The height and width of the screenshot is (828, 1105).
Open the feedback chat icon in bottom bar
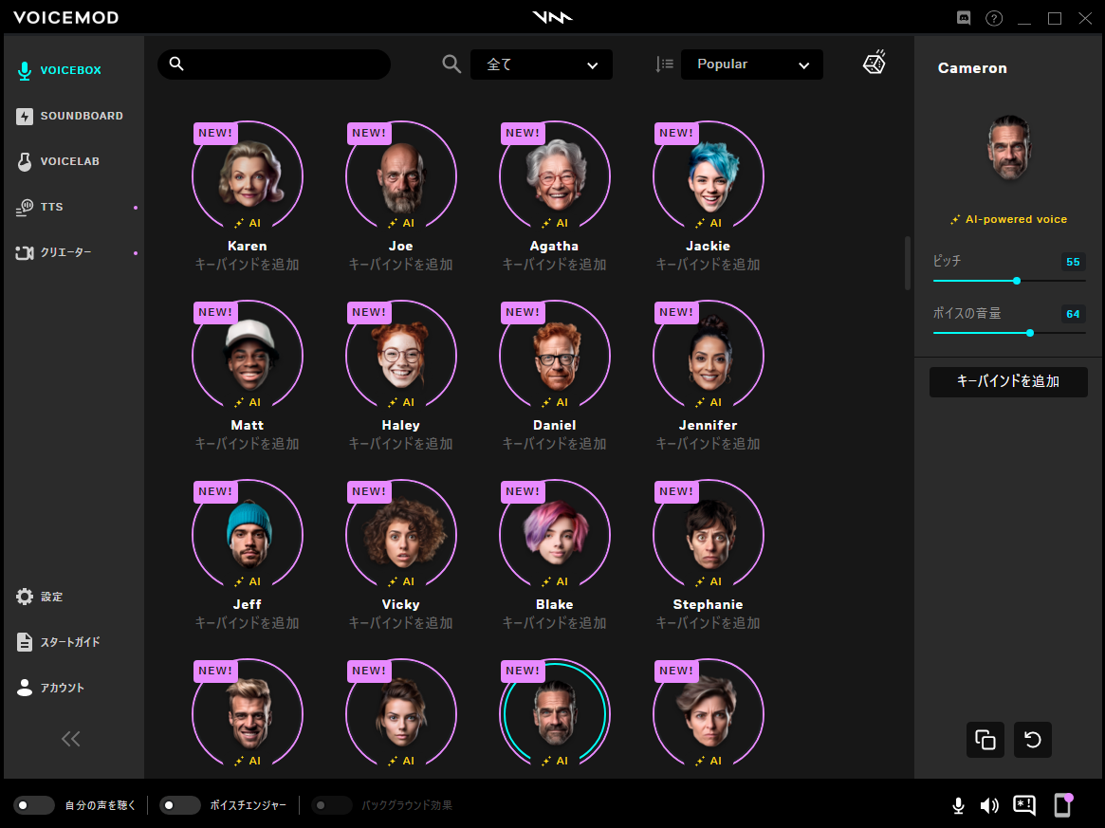[x=1024, y=804]
